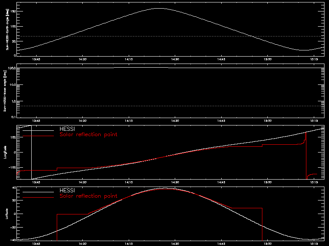The width and height of the screenshot is (329, 246).
Task: Click 14:00 tick under Sun-HESSI-Earth plot
Action: [x=83, y=59]
